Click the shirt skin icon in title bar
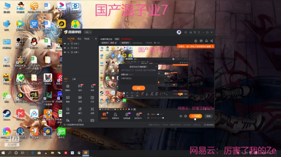Viewport: 281px width, 157px height. click(x=195, y=32)
